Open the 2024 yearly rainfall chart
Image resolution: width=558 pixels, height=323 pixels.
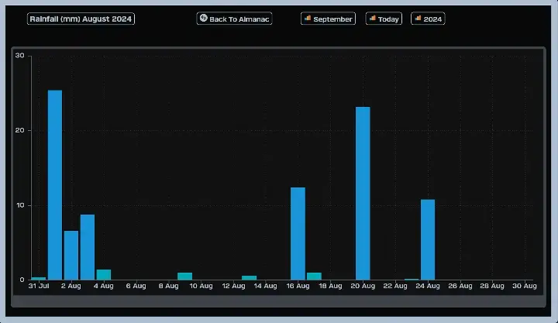[428, 19]
